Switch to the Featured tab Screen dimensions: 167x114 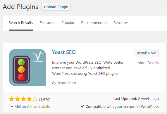pyautogui.click(x=47, y=23)
